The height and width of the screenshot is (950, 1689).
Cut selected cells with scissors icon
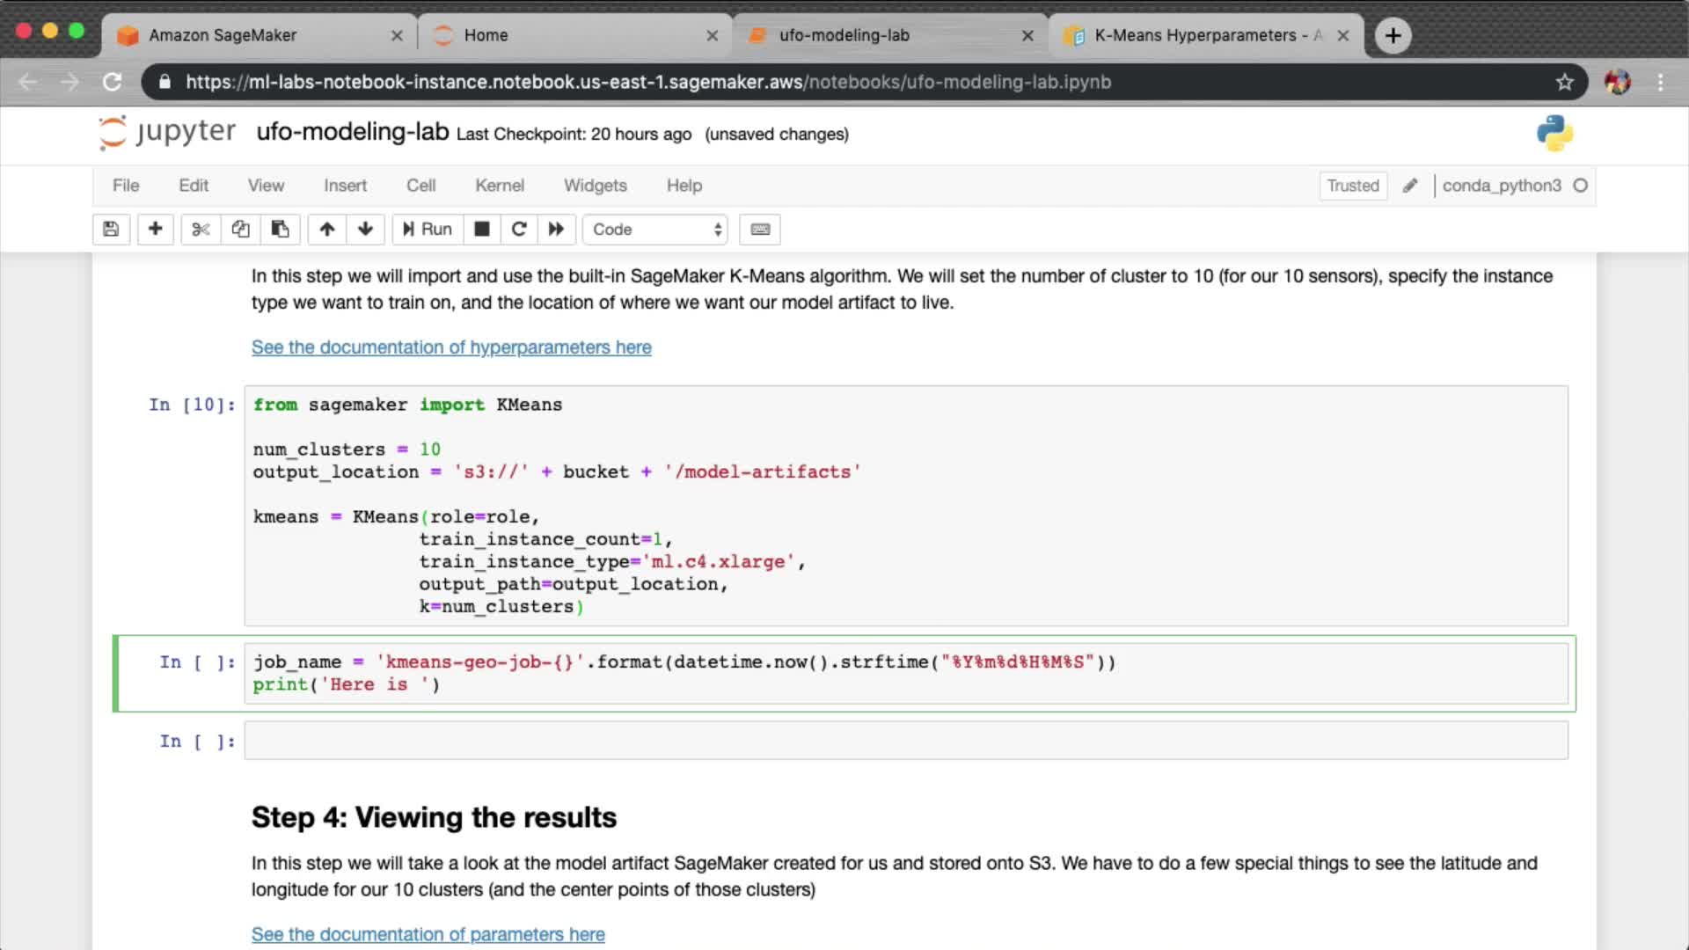coord(201,230)
